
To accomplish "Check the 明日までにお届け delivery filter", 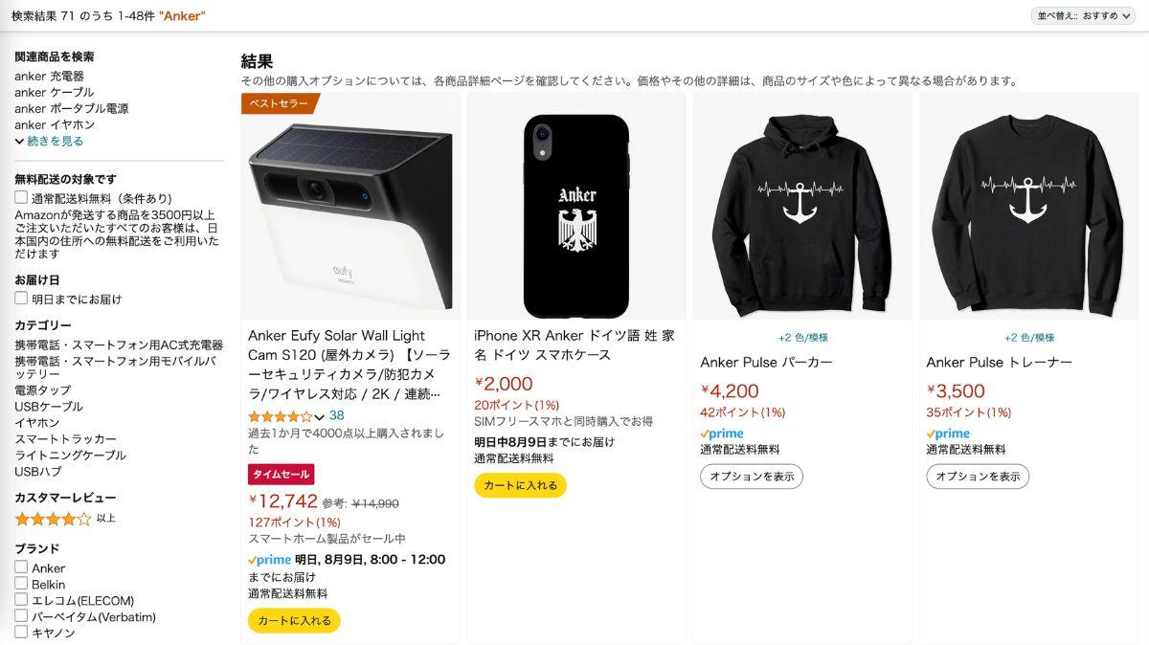I will (x=21, y=299).
